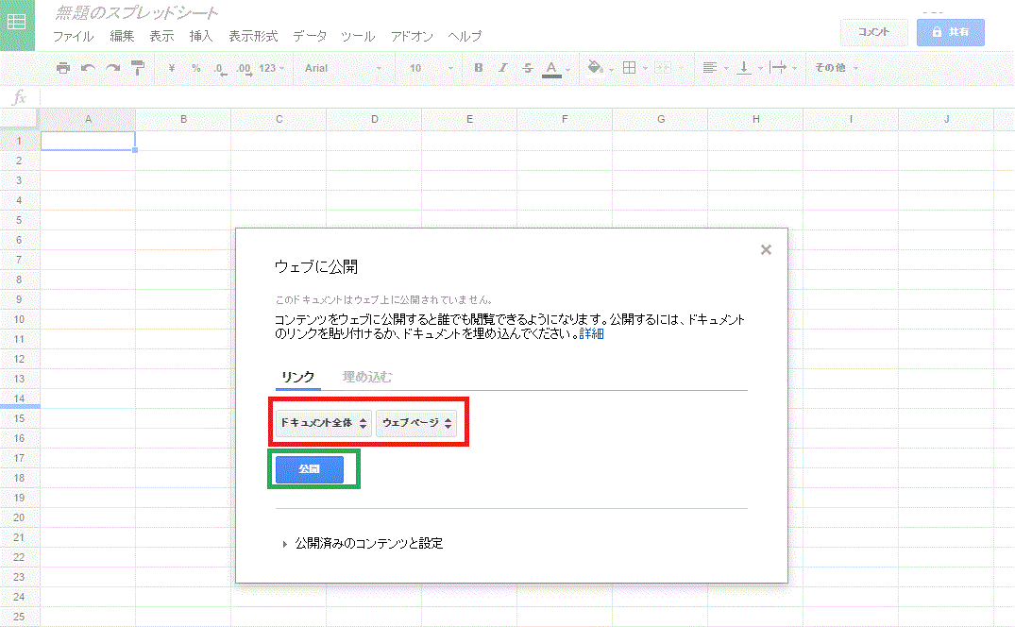The image size is (1015, 627).
Task: Open the ツール menu
Action: 358,36
